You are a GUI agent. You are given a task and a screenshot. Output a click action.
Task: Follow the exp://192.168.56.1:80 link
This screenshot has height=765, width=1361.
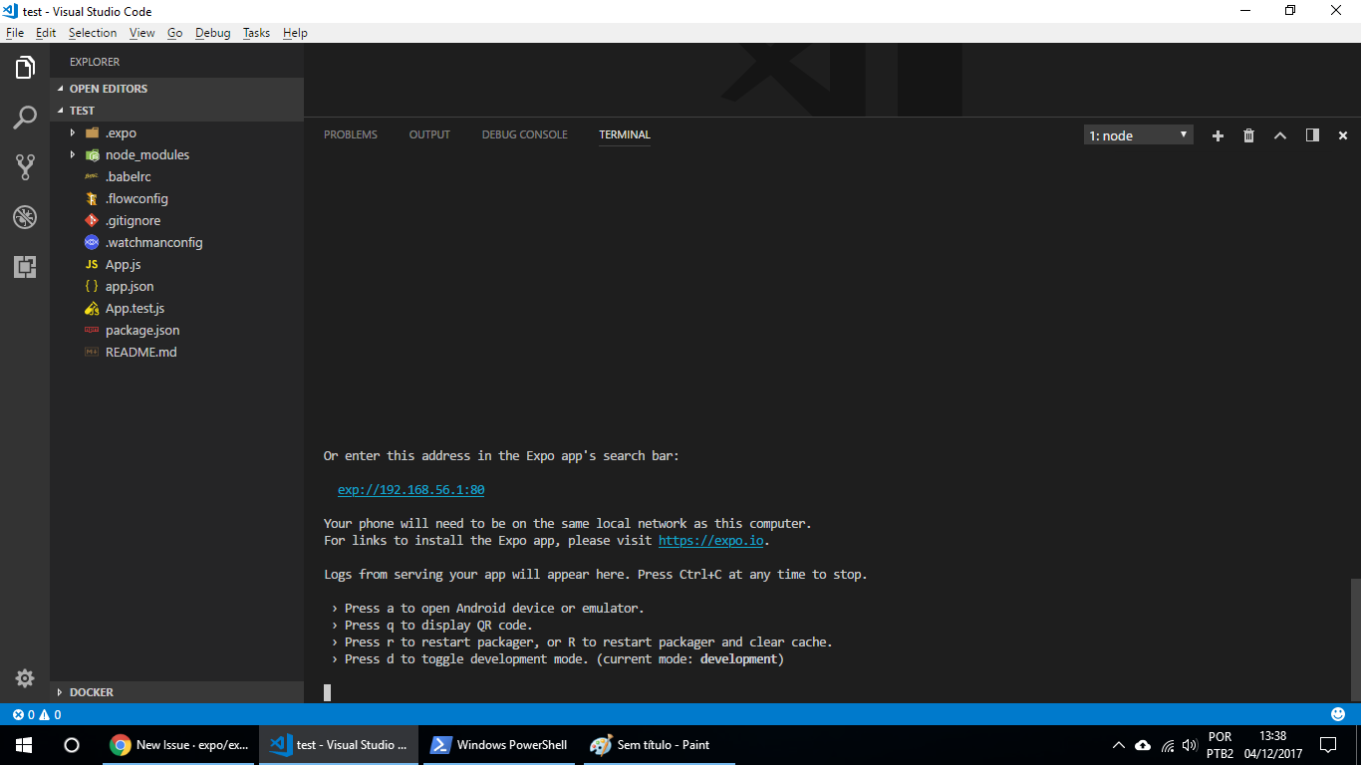click(x=411, y=489)
